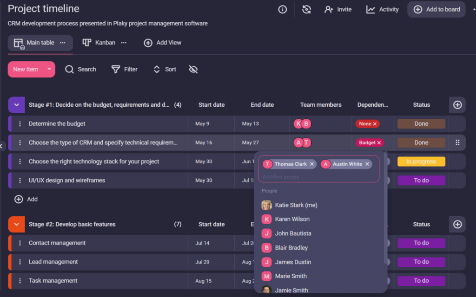Click the Sort arrows icon

click(x=157, y=69)
